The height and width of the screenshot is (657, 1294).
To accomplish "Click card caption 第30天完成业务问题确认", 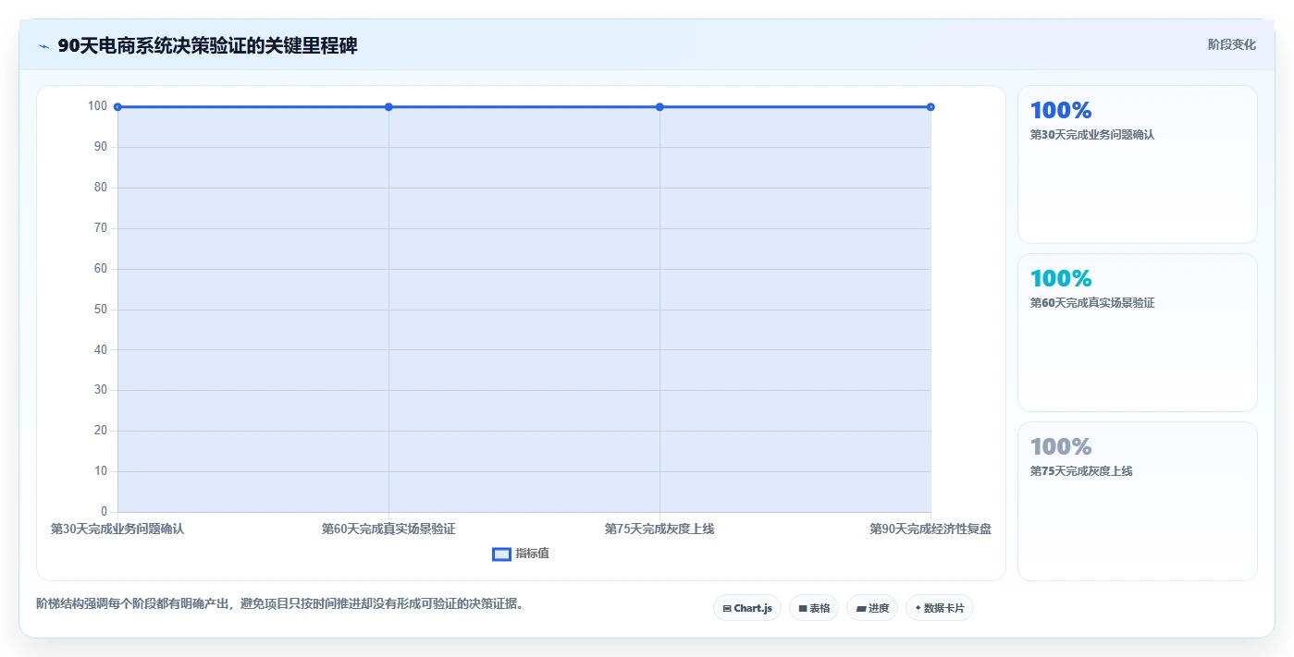I will [1092, 135].
